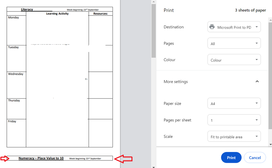Collapse the More settings section

(257, 82)
